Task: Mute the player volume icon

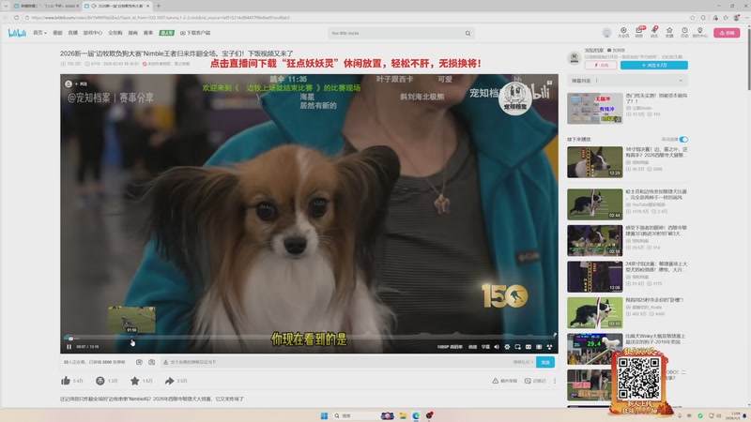Action: 497,346
